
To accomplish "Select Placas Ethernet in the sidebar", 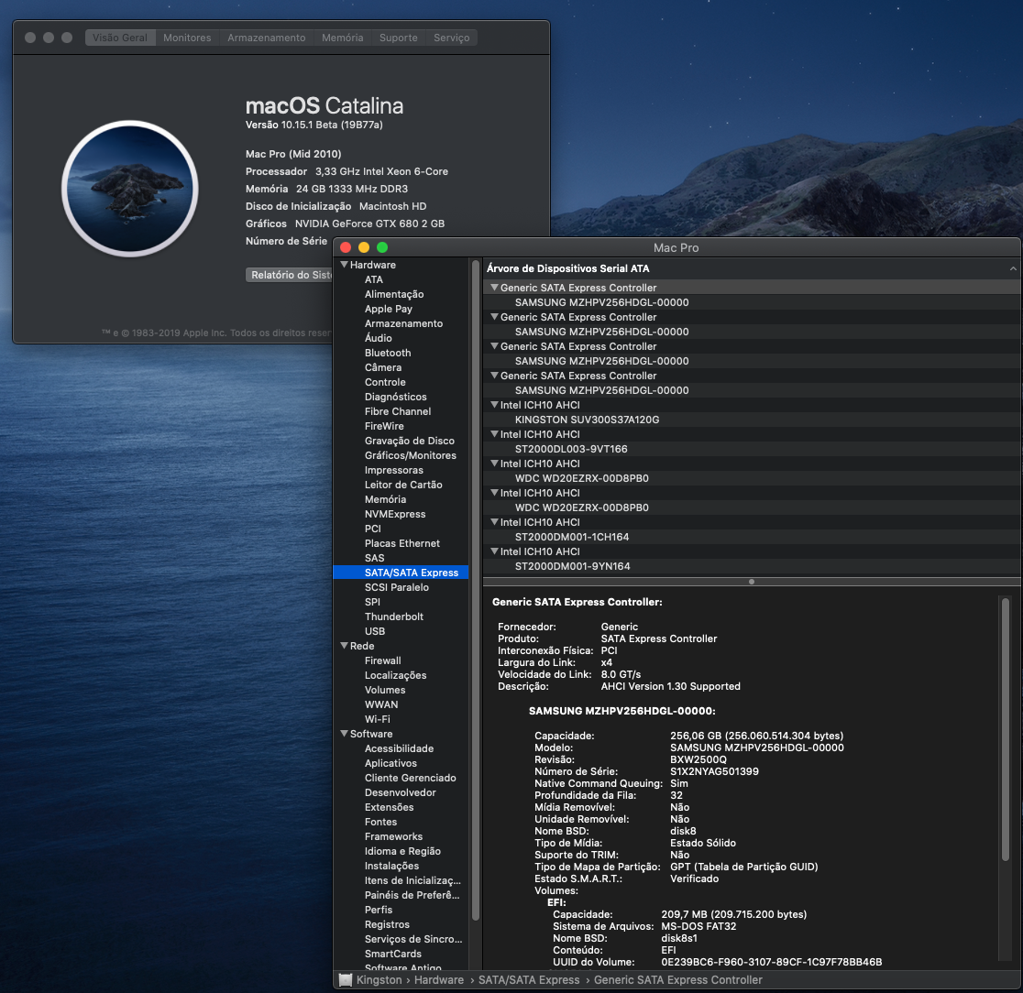I will point(401,543).
